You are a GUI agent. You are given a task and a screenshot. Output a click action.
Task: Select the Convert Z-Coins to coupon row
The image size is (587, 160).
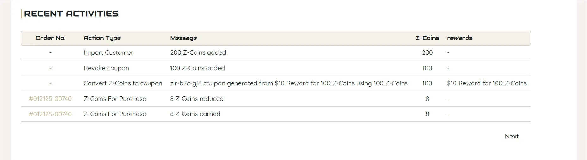pyautogui.click(x=276, y=83)
